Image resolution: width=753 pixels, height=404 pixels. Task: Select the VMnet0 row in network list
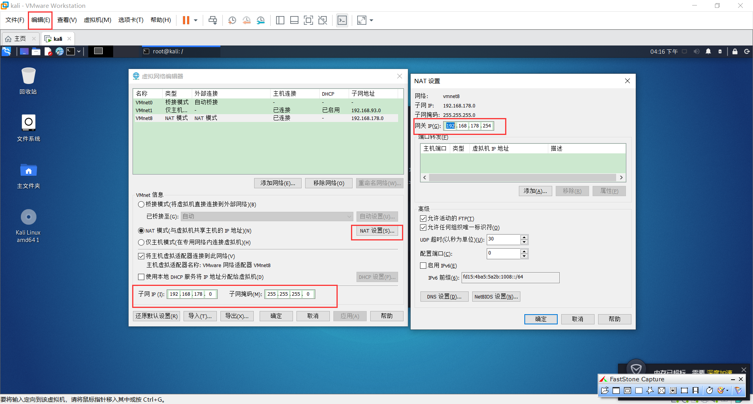coord(266,102)
